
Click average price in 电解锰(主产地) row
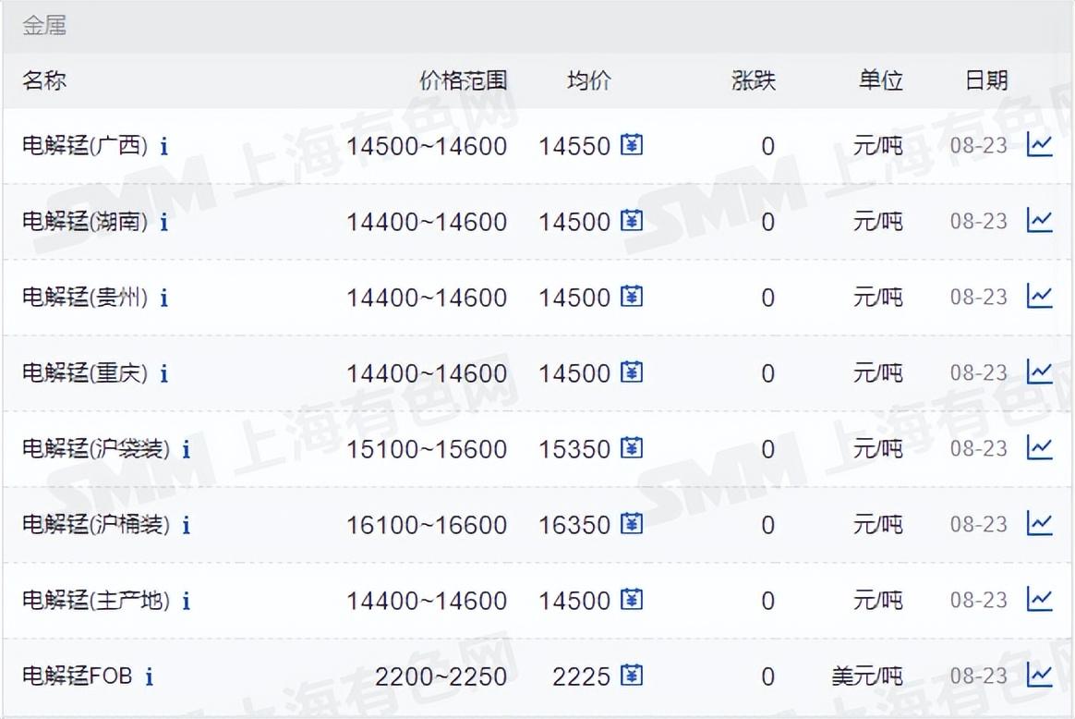[x=574, y=601]
